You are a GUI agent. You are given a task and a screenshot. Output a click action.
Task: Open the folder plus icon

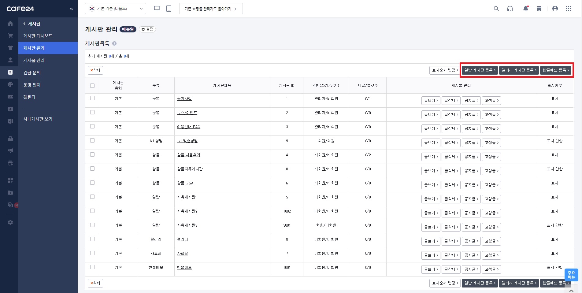[x=10, y=193]
